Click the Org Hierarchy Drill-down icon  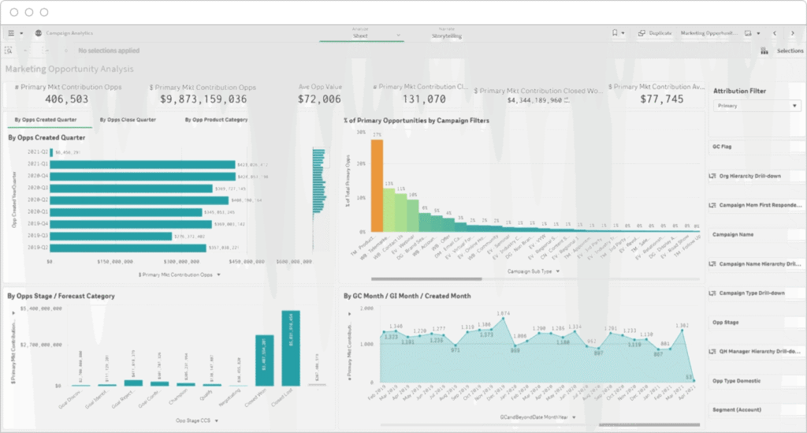tap(713, 176)
